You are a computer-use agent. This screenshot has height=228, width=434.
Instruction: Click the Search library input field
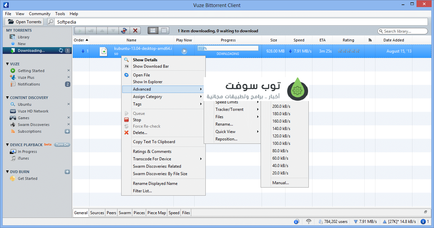point(403,31)
